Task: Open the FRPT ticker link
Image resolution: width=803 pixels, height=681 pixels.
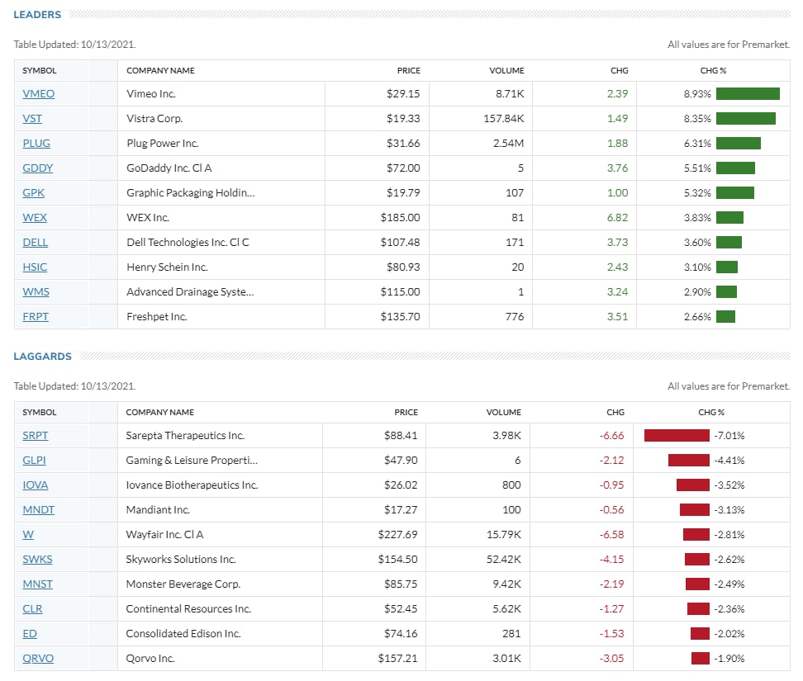Action: tap(36, 317)
